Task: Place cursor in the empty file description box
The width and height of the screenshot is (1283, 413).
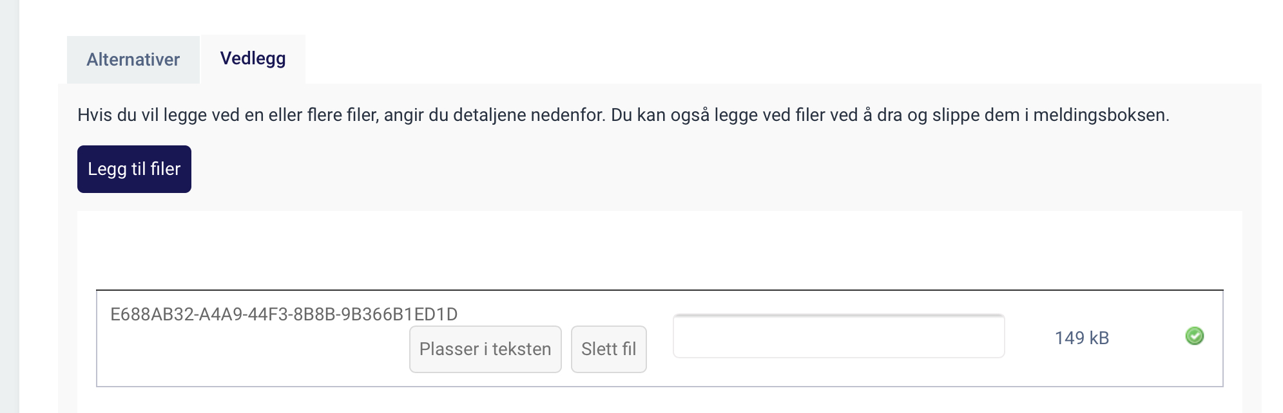Action: [x=838, y=336]
